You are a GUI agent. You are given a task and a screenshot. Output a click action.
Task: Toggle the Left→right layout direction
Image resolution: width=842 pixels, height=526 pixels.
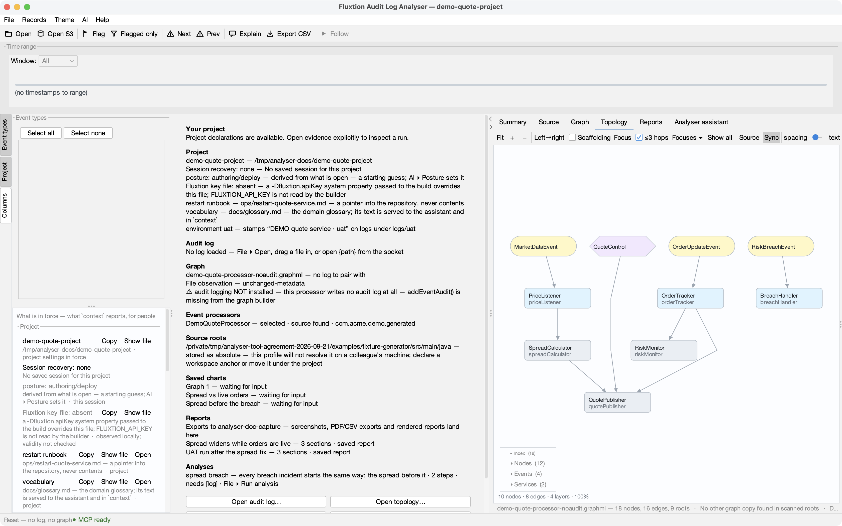tap(549, 138)
